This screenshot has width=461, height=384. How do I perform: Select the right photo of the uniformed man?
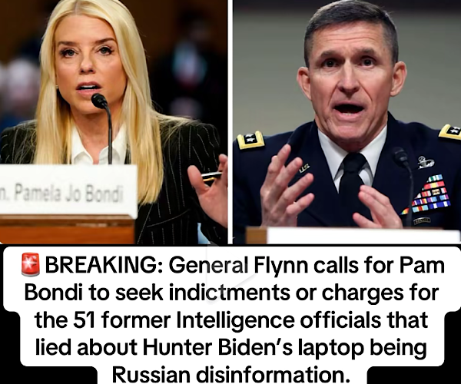347,121
